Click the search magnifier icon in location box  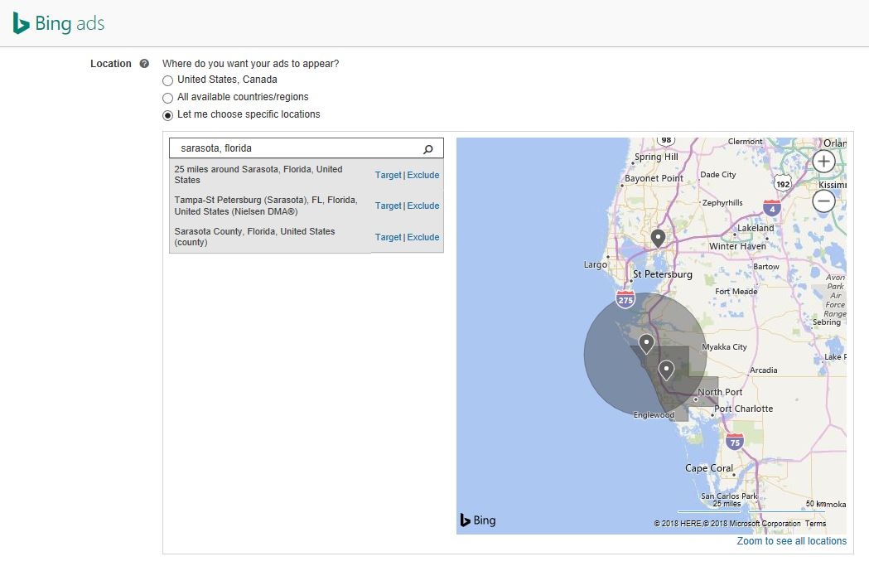[x=427, y=148]
